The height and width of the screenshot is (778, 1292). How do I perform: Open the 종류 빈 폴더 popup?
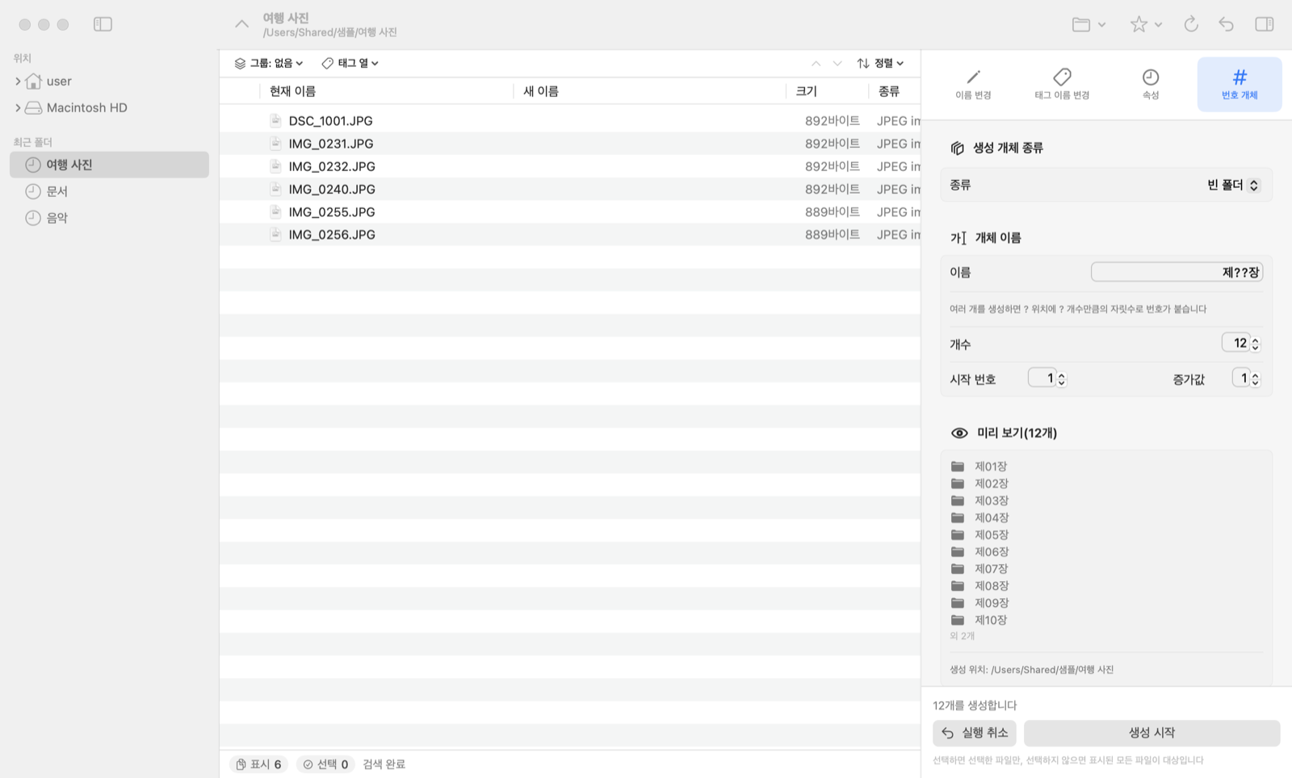tap(1232, 185)
